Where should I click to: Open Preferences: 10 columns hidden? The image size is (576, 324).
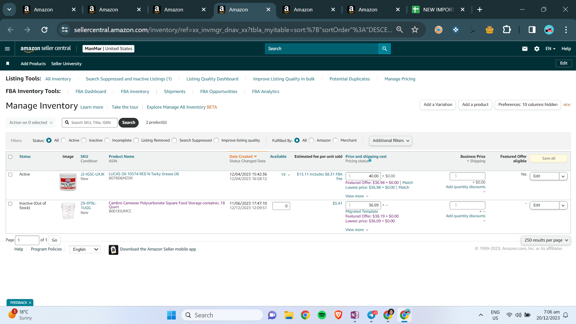point(528,105)
